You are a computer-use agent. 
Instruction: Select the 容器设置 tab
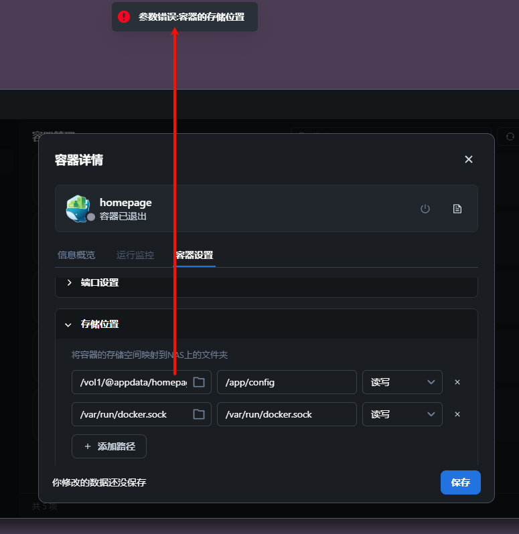click(x=194, y=255)
